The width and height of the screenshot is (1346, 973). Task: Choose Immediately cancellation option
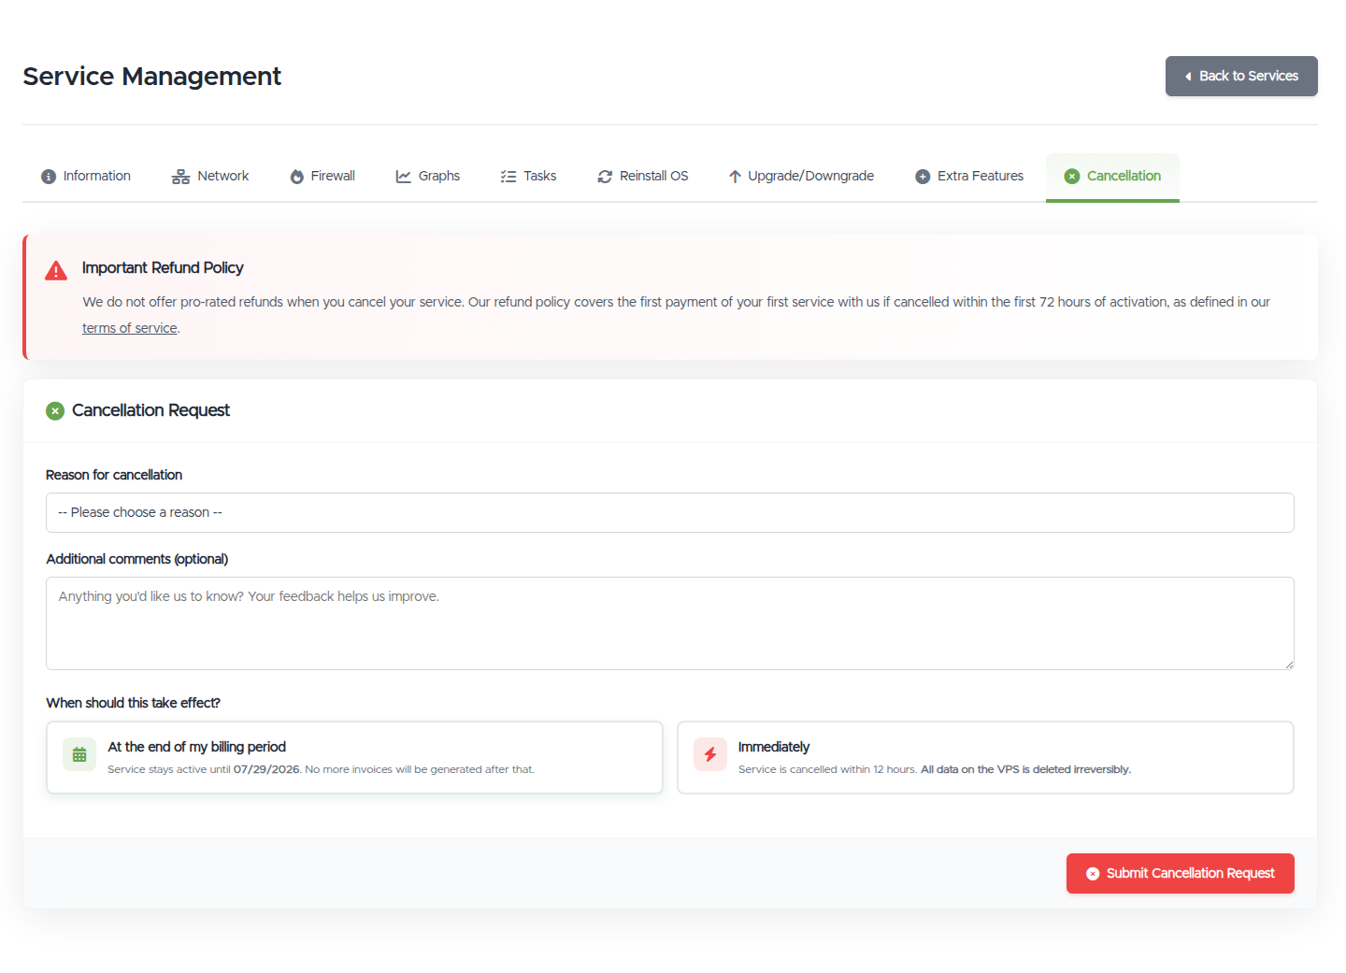pos(985,757)
